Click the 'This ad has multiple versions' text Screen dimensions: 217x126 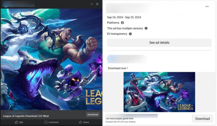tap(125, 28)
